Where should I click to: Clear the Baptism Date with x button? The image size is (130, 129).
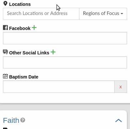pyautogui.click(x=121, y=87)
